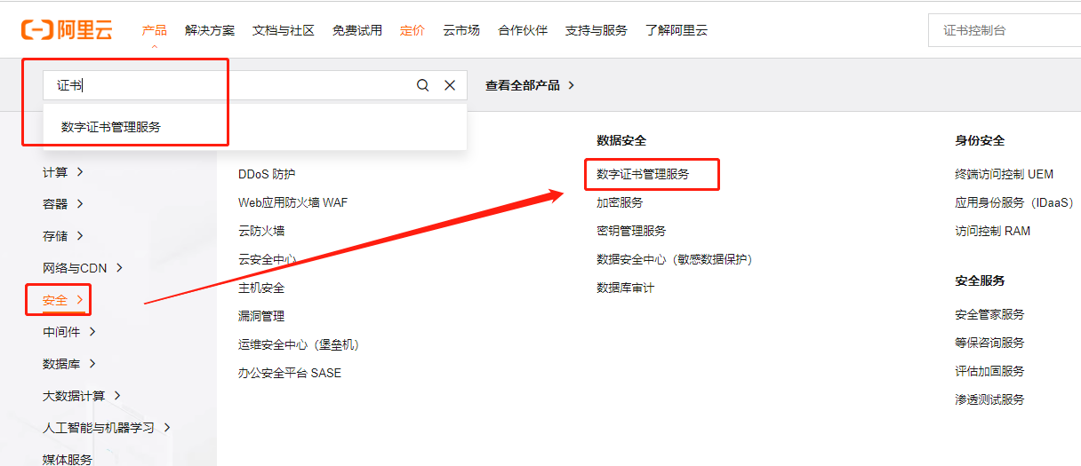
Task: Open the 合作伙伴 menu item
Action: (x=523, y=30)
